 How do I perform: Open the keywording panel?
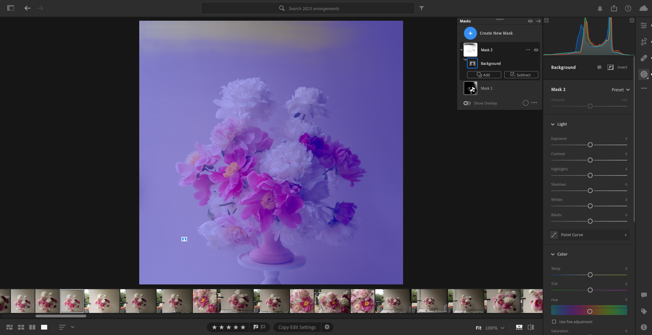(644, 311)
